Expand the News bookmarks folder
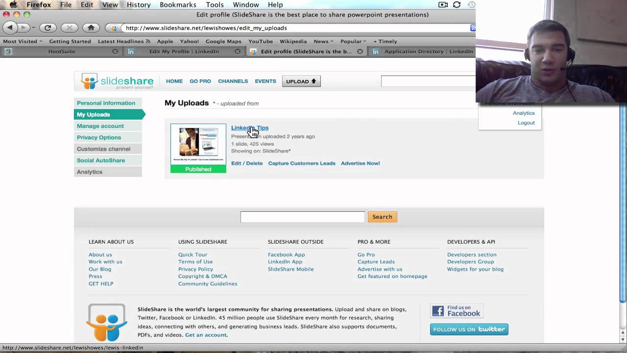Image resolution: width=627 pixels, height=353 pixels. tap(323, 41)
